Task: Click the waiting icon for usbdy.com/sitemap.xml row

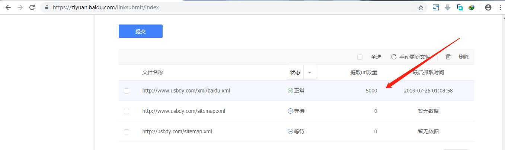Action: 290,131
